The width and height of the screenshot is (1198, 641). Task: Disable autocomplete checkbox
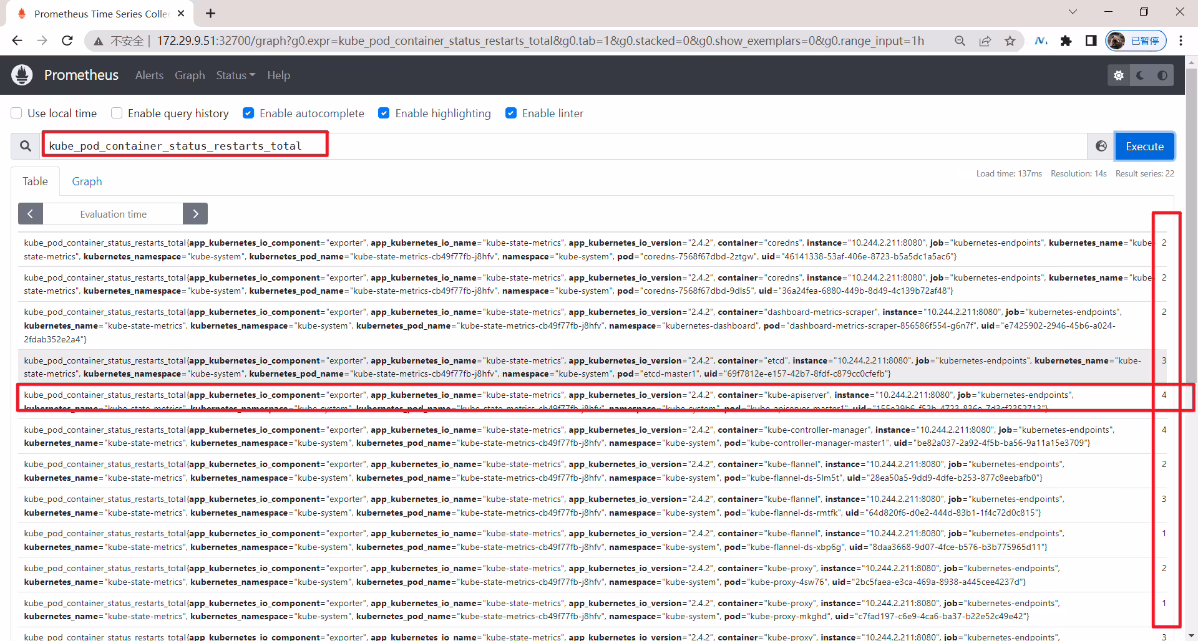248,113
